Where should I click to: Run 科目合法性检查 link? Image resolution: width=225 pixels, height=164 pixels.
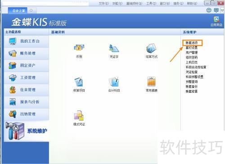point(196,67)
